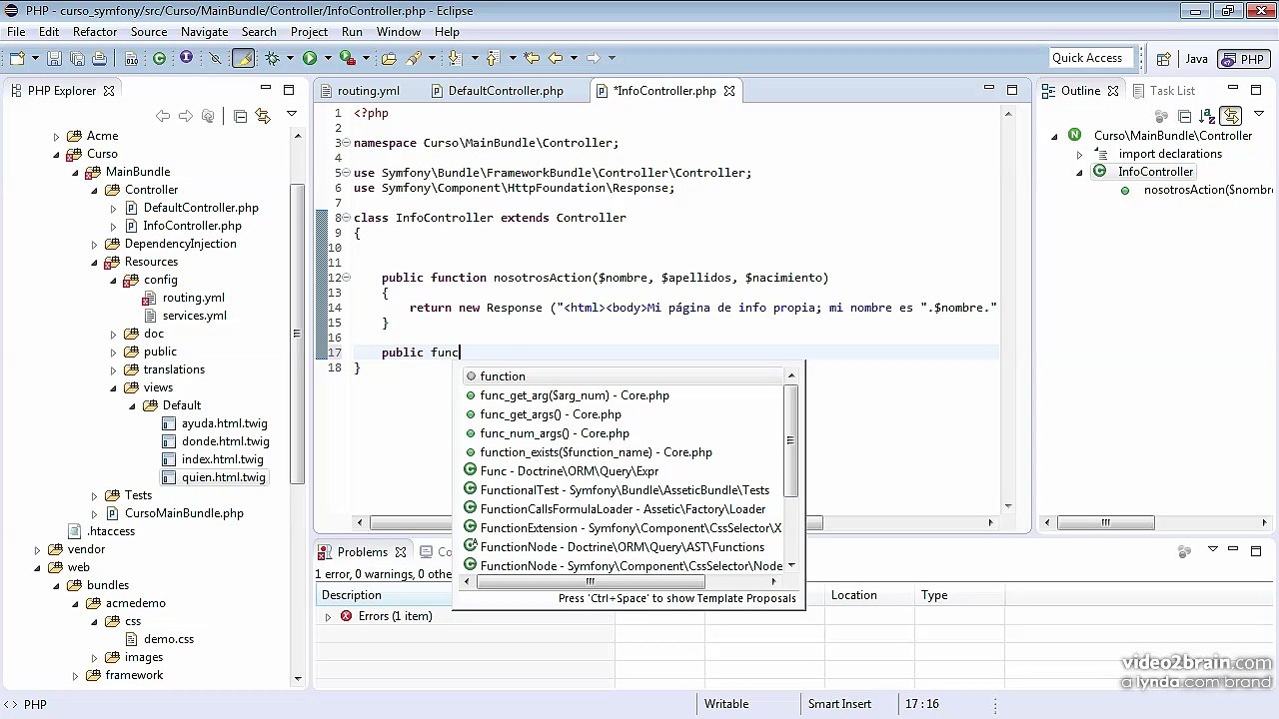Click the Quick Access field
1279x719 pixels.
click(1090, 58)
